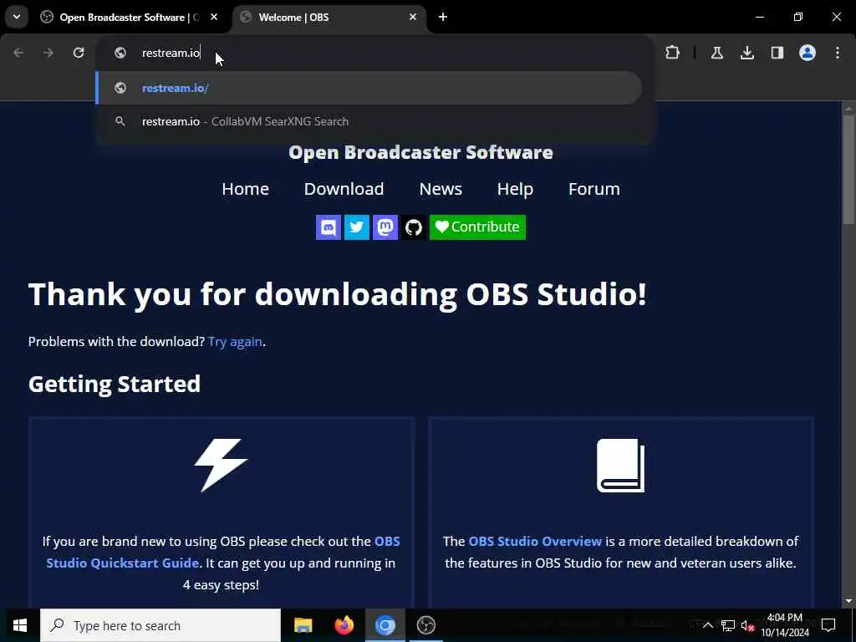The image size is (856, 642).
Task: Open the browser extensions puzzle icon
Action: point(673,53)
